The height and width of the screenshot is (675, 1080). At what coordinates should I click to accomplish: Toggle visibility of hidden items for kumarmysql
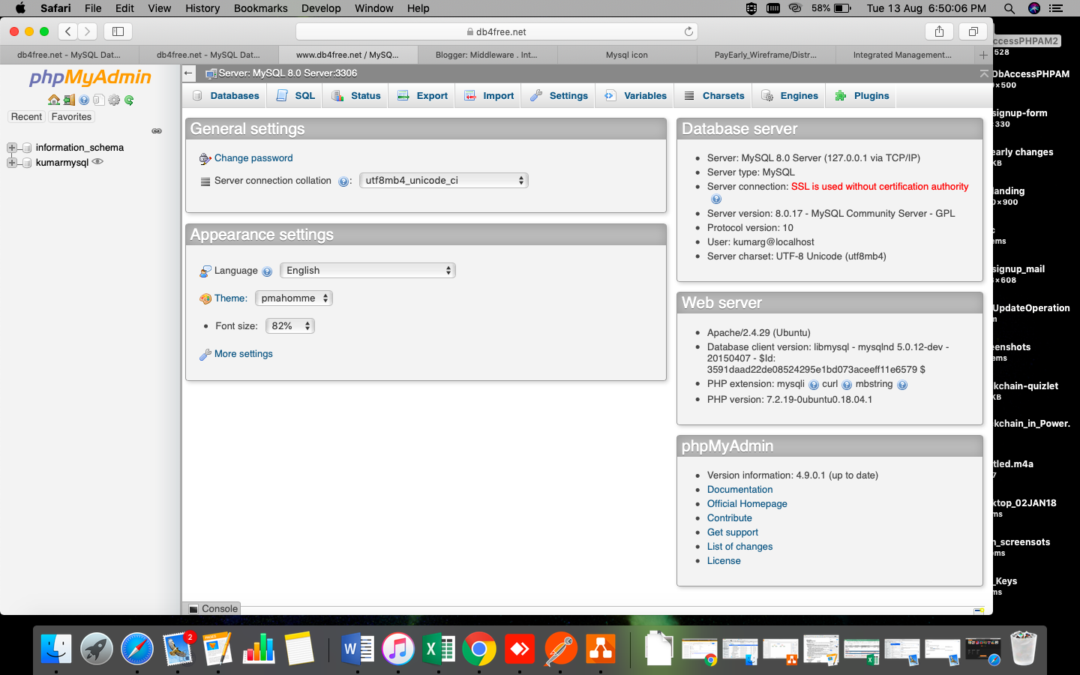(x=97, y=161)
